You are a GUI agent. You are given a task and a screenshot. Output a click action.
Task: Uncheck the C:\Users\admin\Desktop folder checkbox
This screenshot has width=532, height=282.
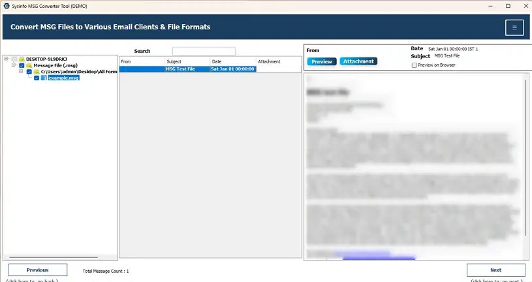pyautogui.click(x=29, y=72)
